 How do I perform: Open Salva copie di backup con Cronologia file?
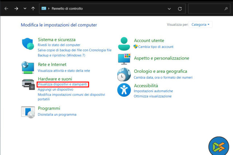tap(75, 50)
